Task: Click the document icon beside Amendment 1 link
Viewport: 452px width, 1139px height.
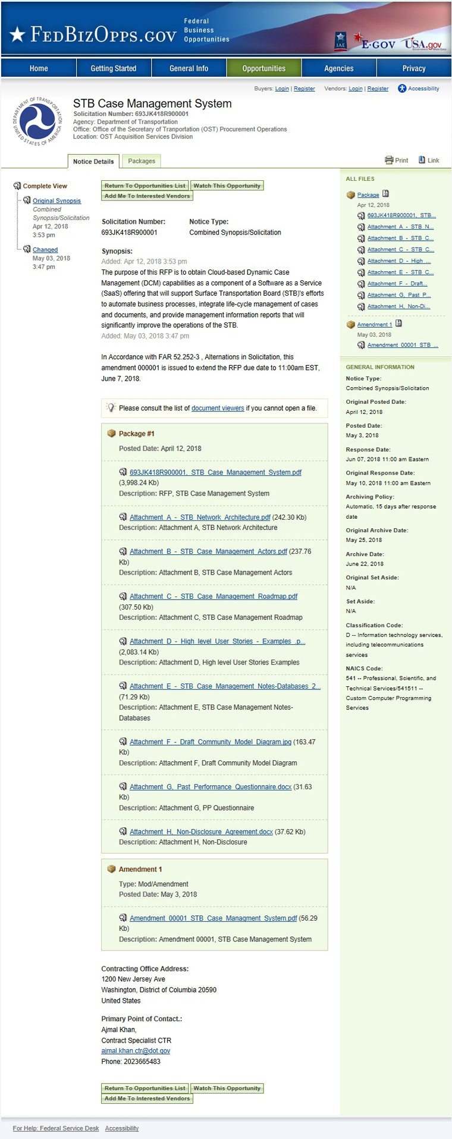Action: 398,324
